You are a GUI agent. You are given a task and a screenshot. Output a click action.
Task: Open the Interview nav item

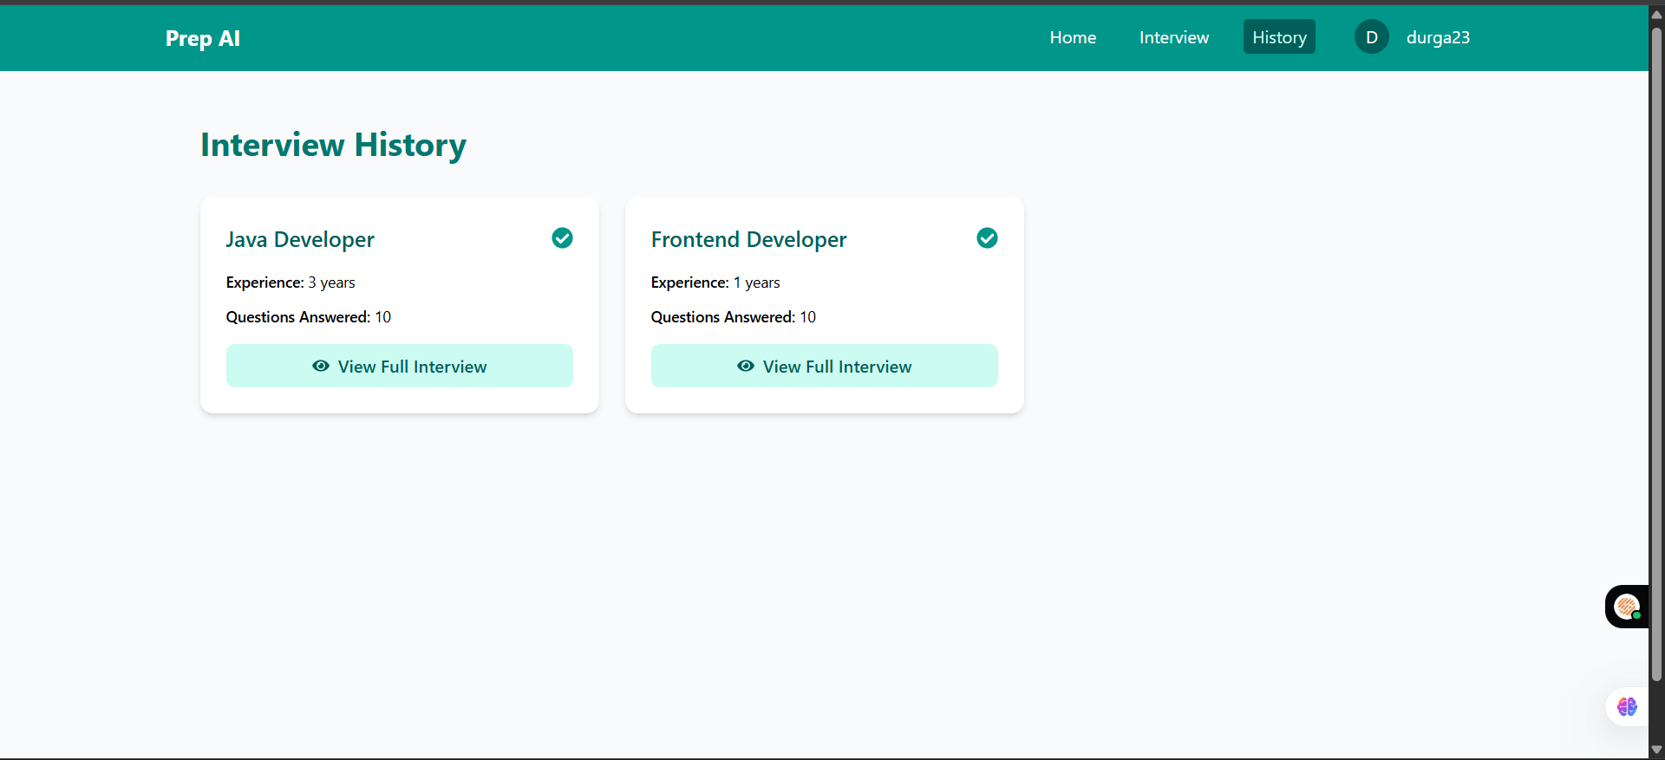pos(1173,37)
